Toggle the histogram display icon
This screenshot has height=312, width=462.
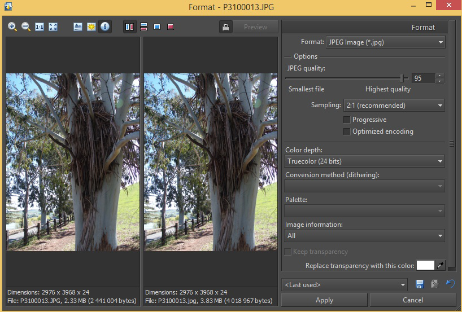(78, 27)
